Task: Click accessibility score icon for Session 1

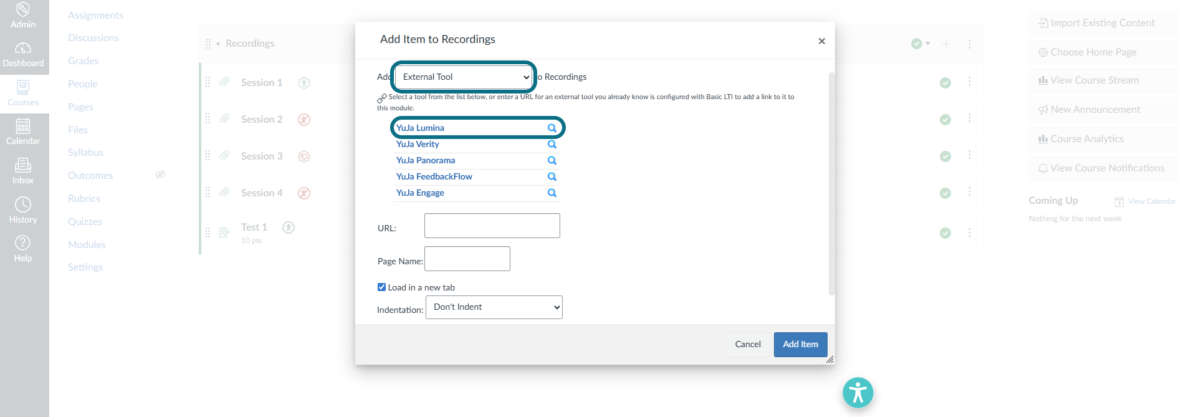Action: [x=304, y=83]
